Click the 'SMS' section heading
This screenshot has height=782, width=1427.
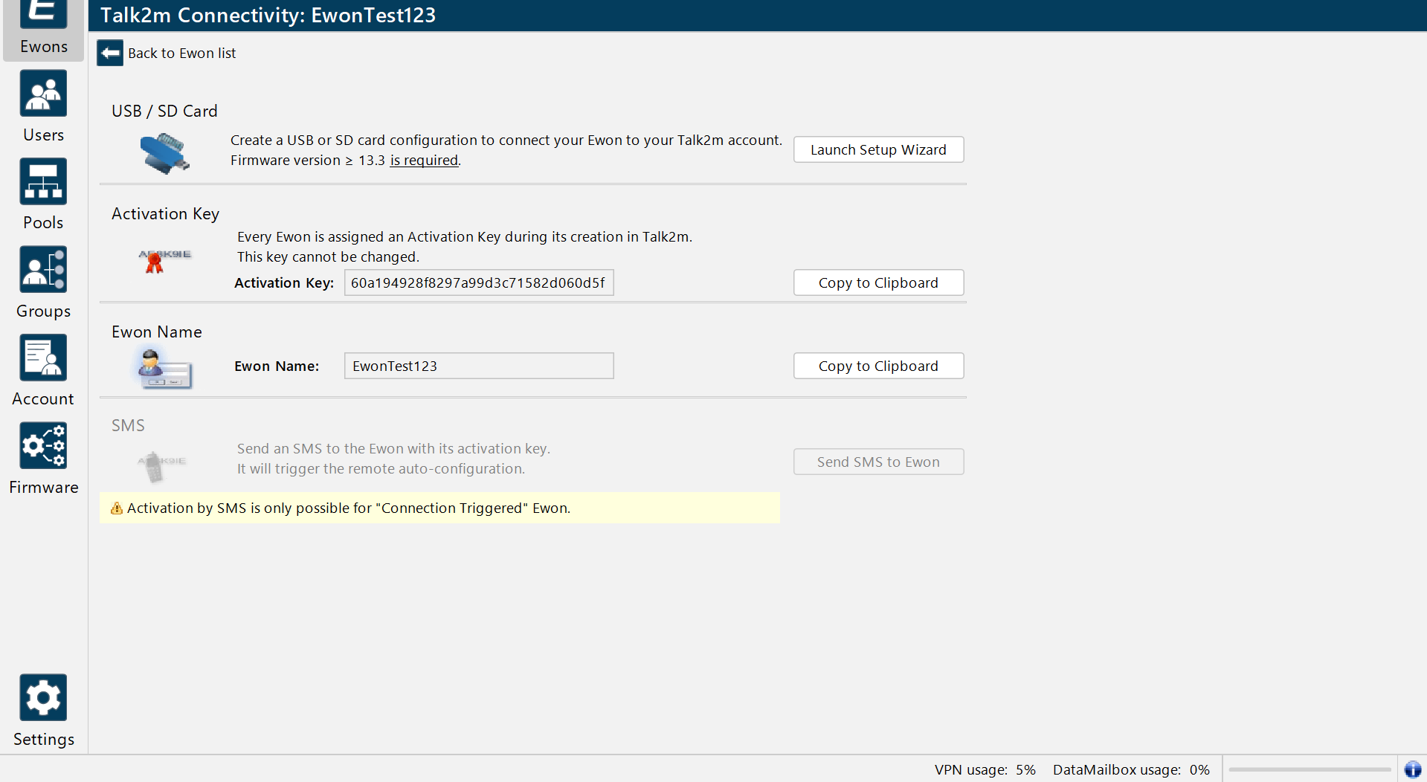128,425
